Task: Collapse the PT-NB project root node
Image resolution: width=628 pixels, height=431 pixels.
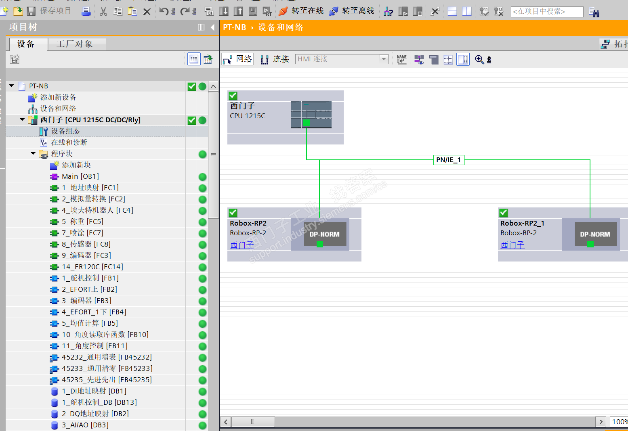Action: 11,86
